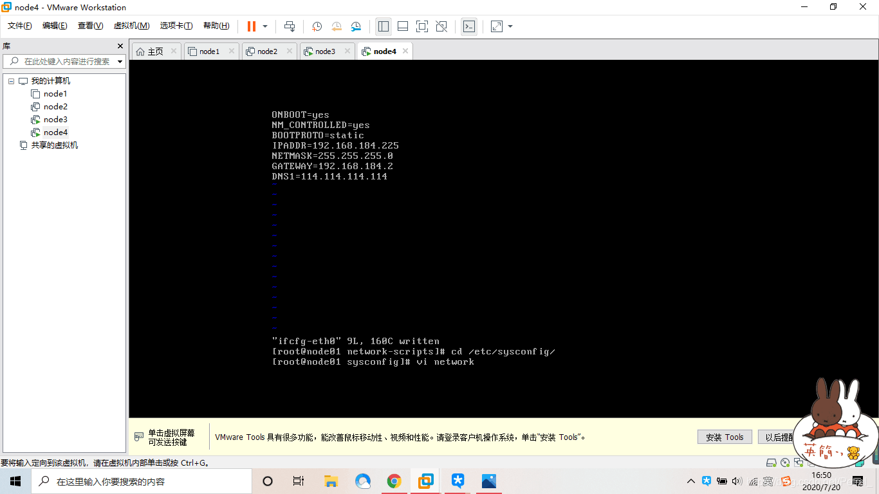Screen dimensions: 879x494
Task: Open the Windows Start menu
Action: click(15, 481)
